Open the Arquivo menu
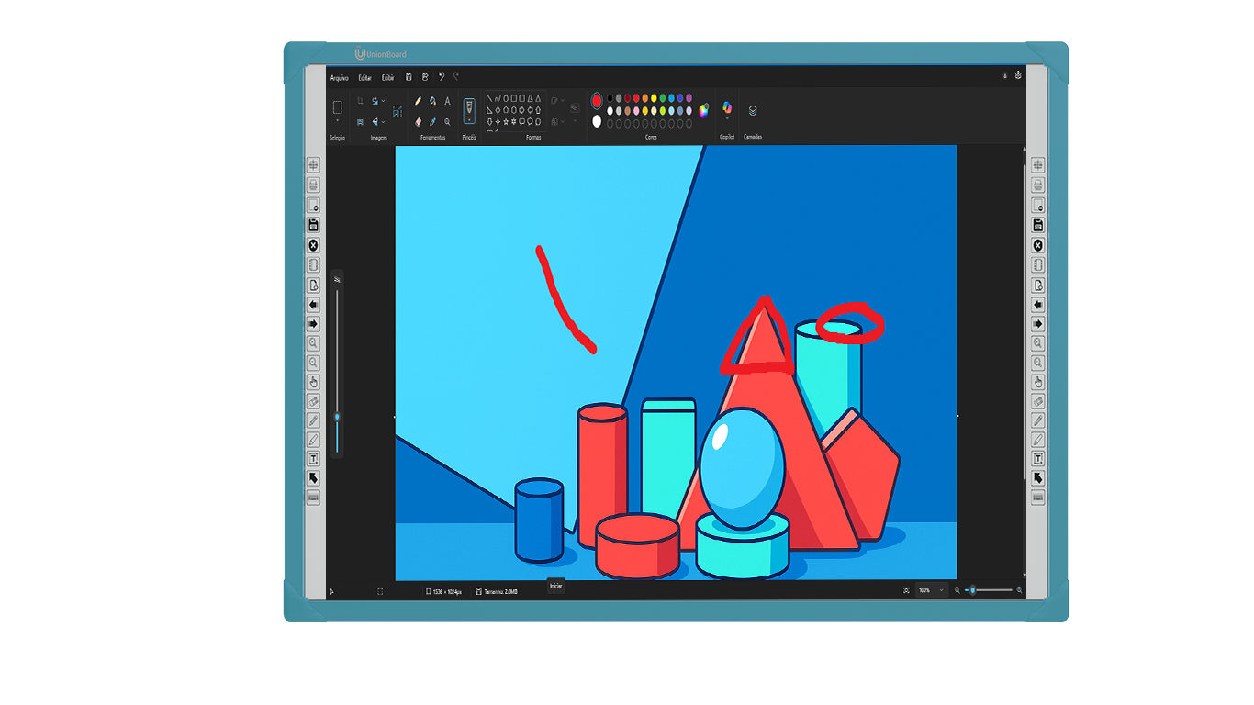 pos(340,78)
